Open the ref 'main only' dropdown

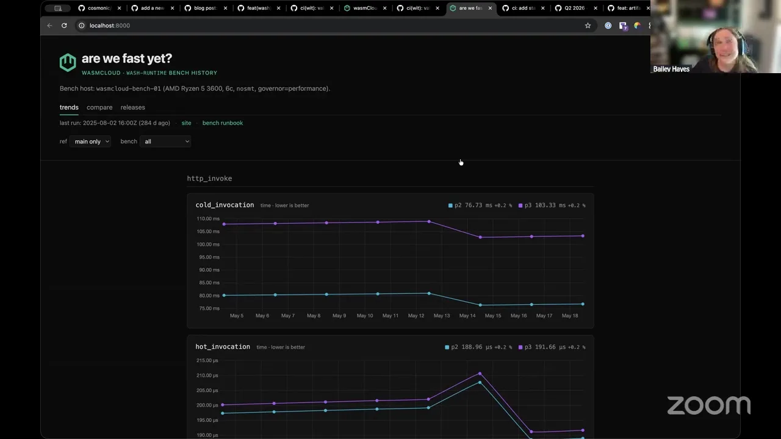point(90,141)
